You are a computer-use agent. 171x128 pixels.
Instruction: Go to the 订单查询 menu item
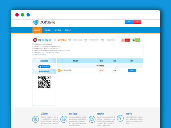47,30
